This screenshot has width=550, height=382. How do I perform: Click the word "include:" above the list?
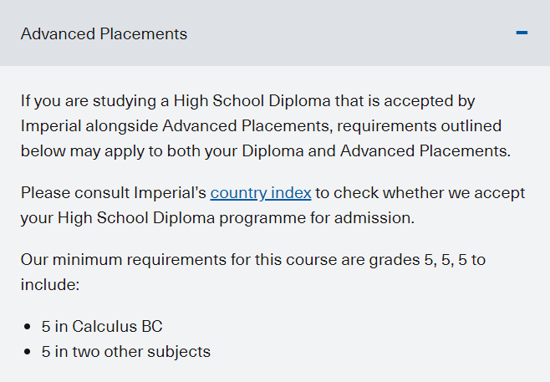click(x=49, y=285)
